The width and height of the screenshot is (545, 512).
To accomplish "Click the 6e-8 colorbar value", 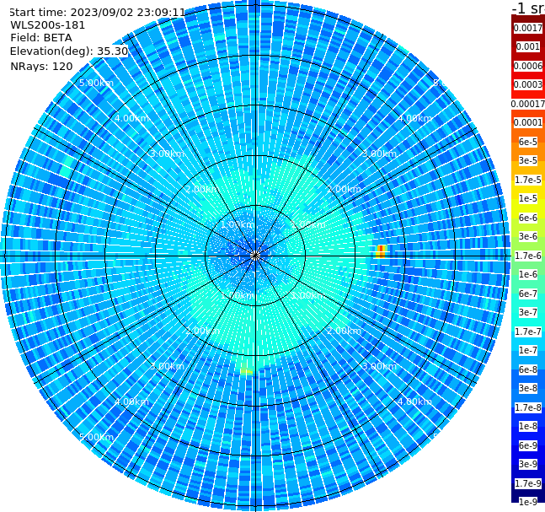I will 528,369.
